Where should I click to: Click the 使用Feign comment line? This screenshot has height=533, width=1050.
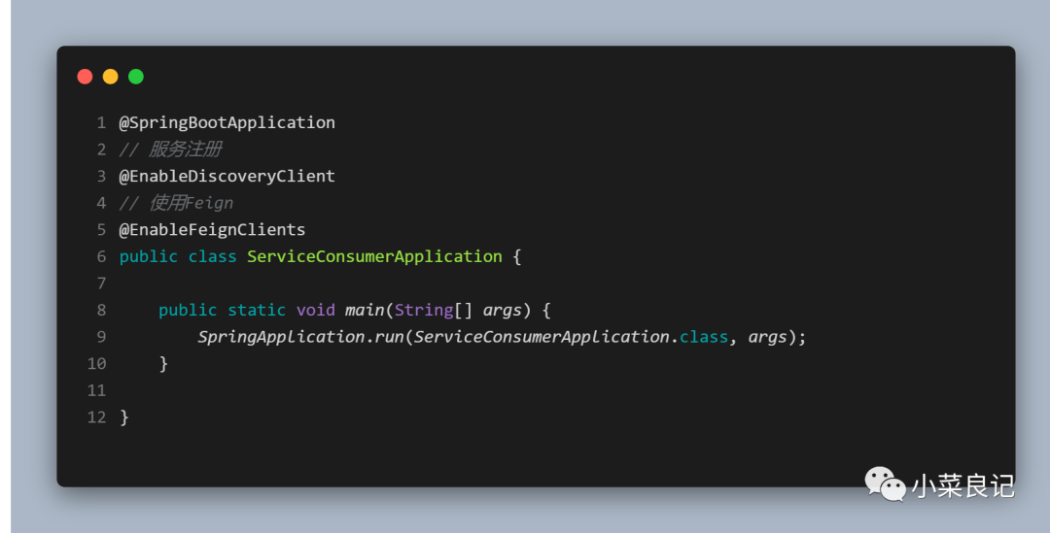click(x=176, y=203)
